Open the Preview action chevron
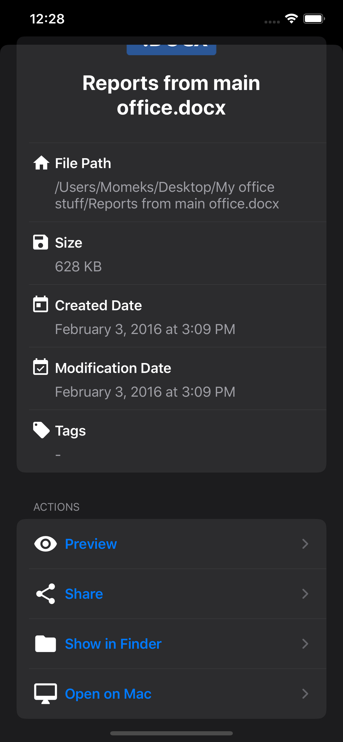This screenshot has width=343, height=742. coord(305,544)
